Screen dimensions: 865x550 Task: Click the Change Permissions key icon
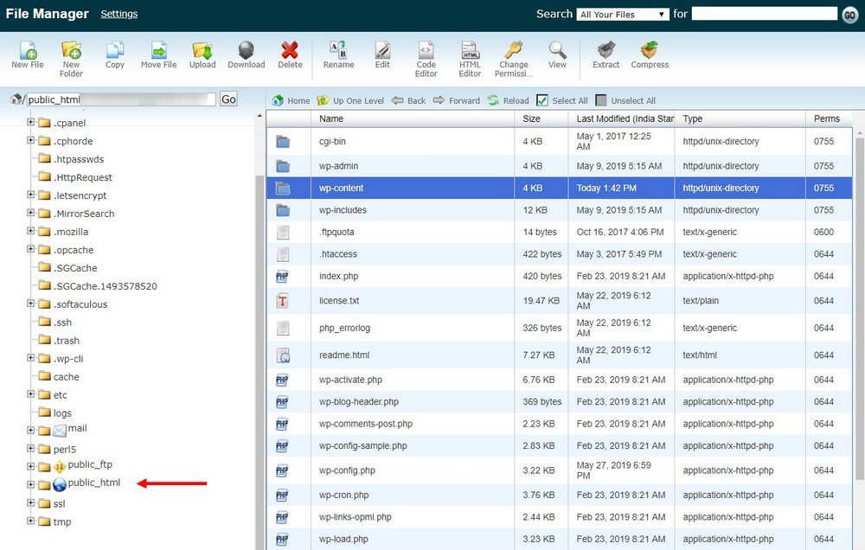click(x=514, y=51)
